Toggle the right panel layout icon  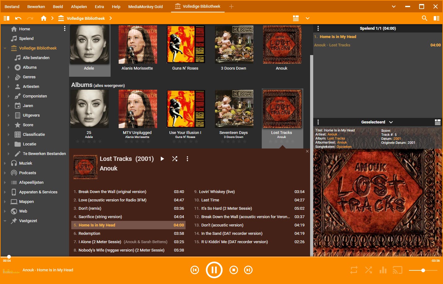[436, 18]
